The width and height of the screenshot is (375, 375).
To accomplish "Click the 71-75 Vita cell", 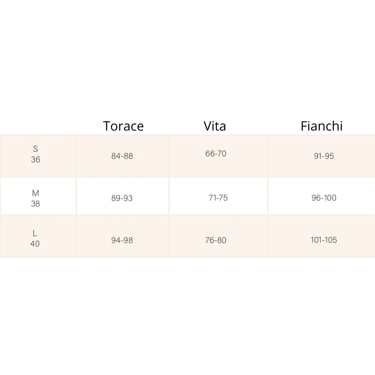I will [x=218, y=198].
